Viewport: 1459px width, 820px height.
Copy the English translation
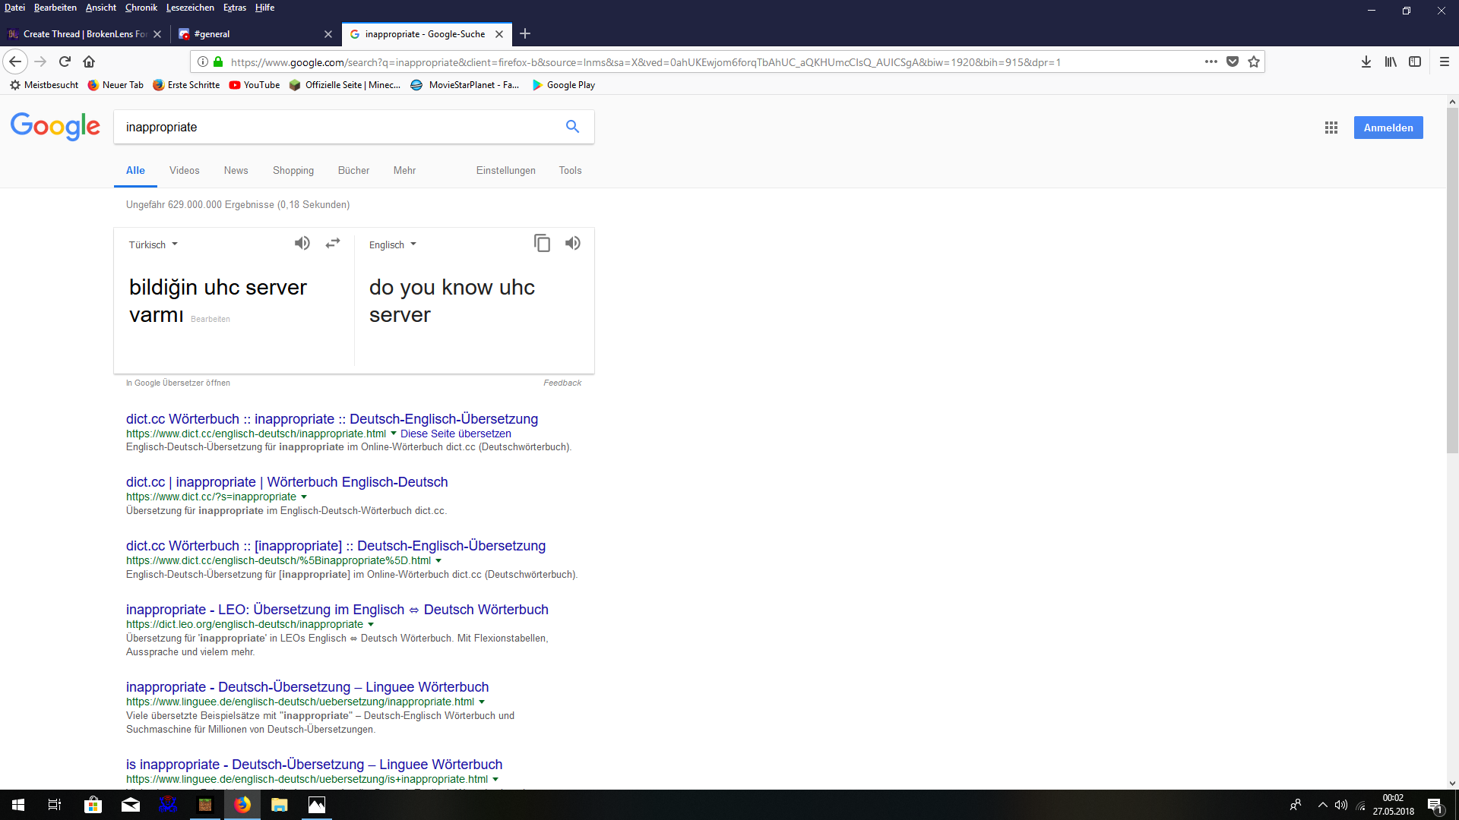[542, 243]
